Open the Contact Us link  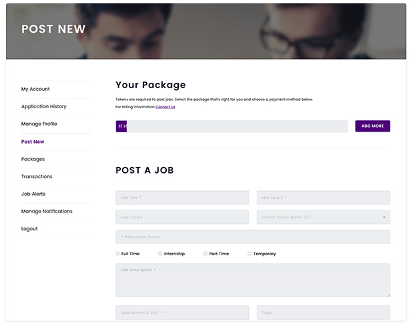point(165,107)
